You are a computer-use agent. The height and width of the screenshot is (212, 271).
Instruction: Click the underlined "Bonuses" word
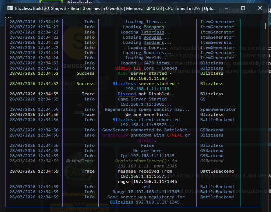[152, 37]
